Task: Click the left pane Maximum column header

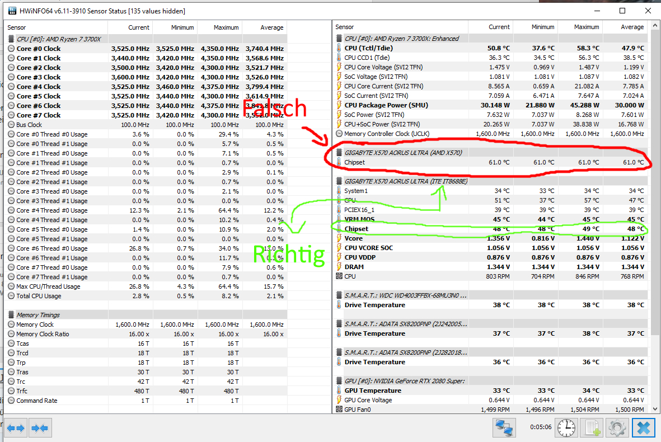Action: point(219,27)
